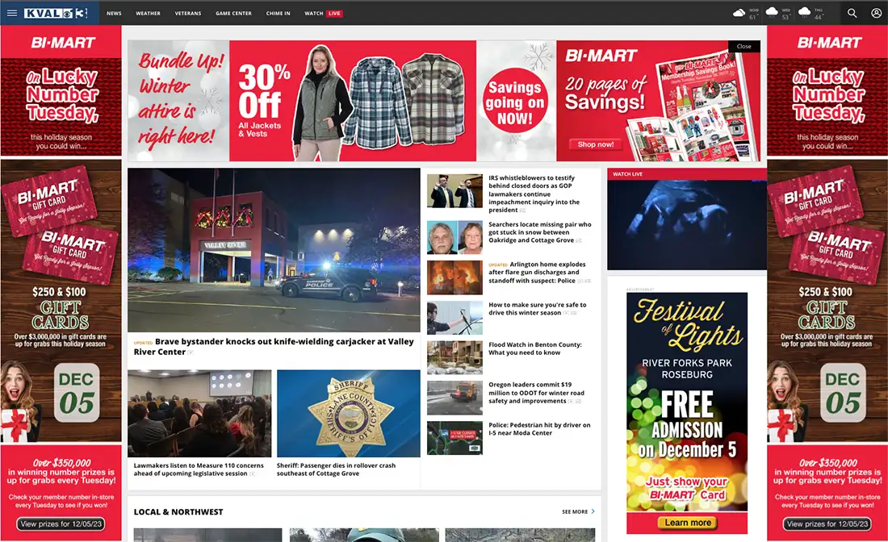
Task: Click the I-5 traffic map thumbnail
Action: pos(454,438)
